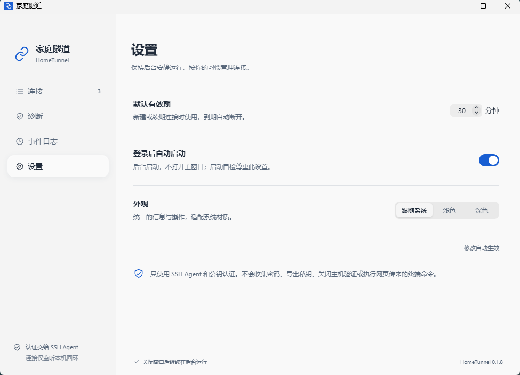Click the shield icon beside 诊断
The width and height of the screenshot is (520, 375).
(x=20, y=116)
